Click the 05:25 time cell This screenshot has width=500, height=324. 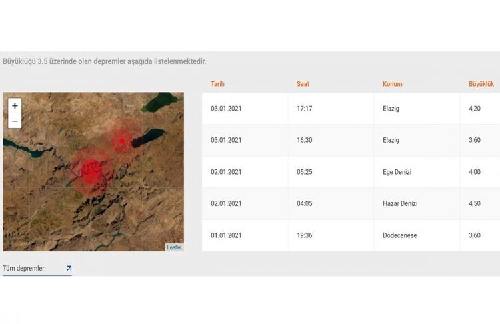305,172
